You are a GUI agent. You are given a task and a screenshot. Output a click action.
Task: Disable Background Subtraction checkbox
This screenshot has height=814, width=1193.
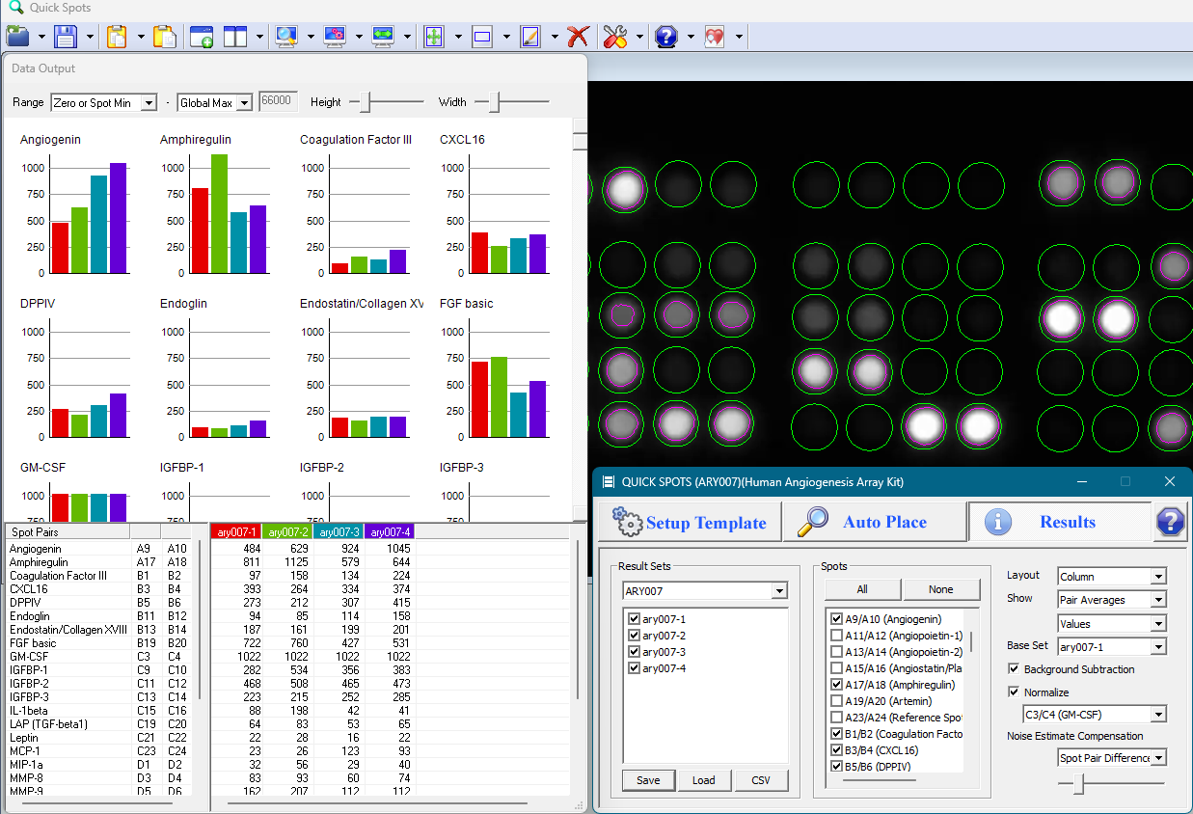pyautogui.click(x=1015, y=669)
